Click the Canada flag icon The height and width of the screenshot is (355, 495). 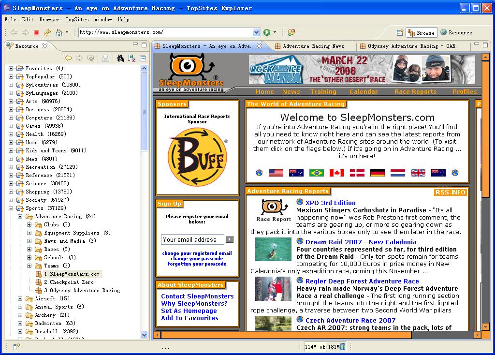click(337, 173)
